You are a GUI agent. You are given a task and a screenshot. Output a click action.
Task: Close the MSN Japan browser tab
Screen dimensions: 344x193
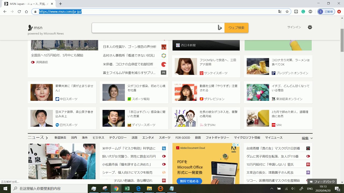coord(52,4)
